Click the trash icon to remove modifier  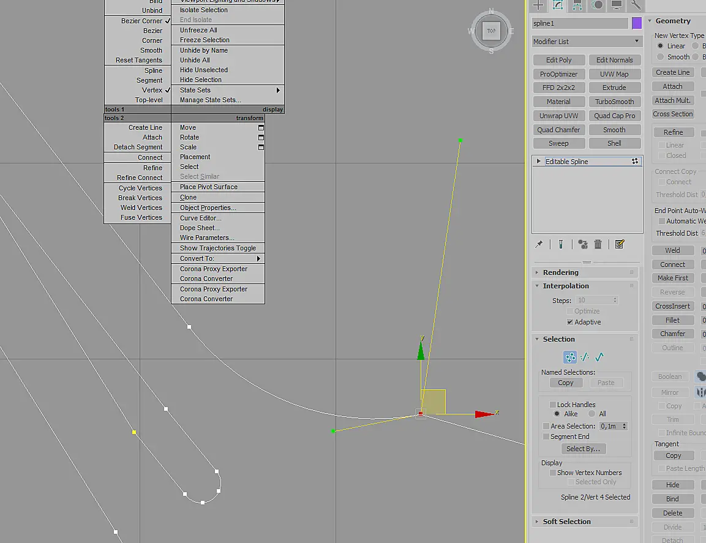tap(598, 244)
